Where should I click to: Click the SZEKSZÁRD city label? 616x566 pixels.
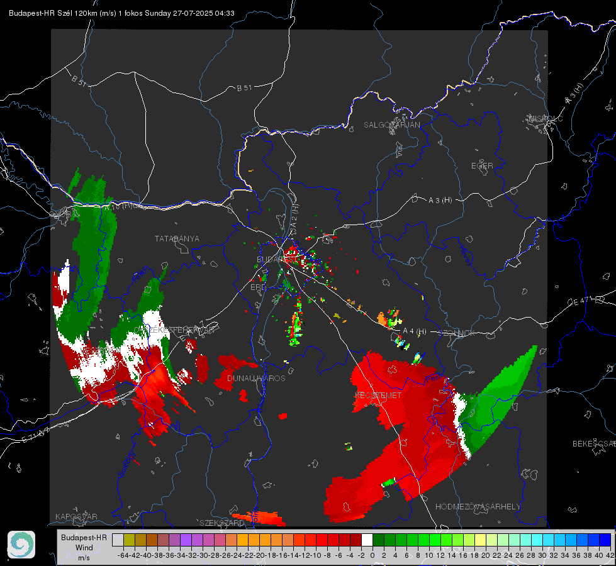pyautogui.click(x=222, y=523)
